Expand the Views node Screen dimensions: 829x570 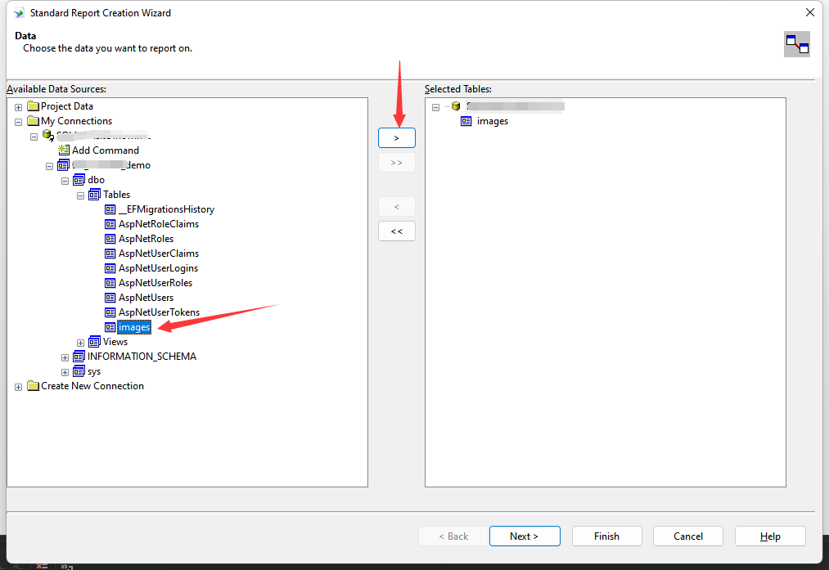(80, 341)
